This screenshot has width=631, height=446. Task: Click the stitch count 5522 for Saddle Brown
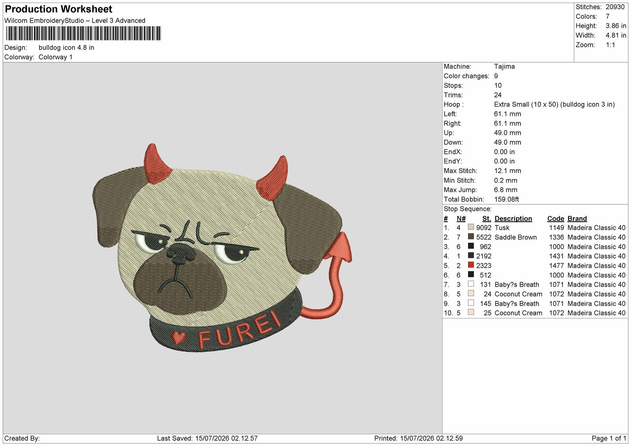pyautogui.click(x=483, y=237)
